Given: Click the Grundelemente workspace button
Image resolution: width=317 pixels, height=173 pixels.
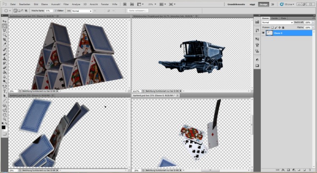Looking at the screenshot, I should pos(236,4).
